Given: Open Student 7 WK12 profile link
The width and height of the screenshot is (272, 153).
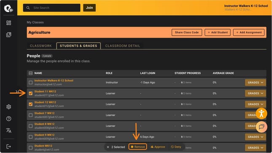Looking at the screenshot, I should click(44, 113).
